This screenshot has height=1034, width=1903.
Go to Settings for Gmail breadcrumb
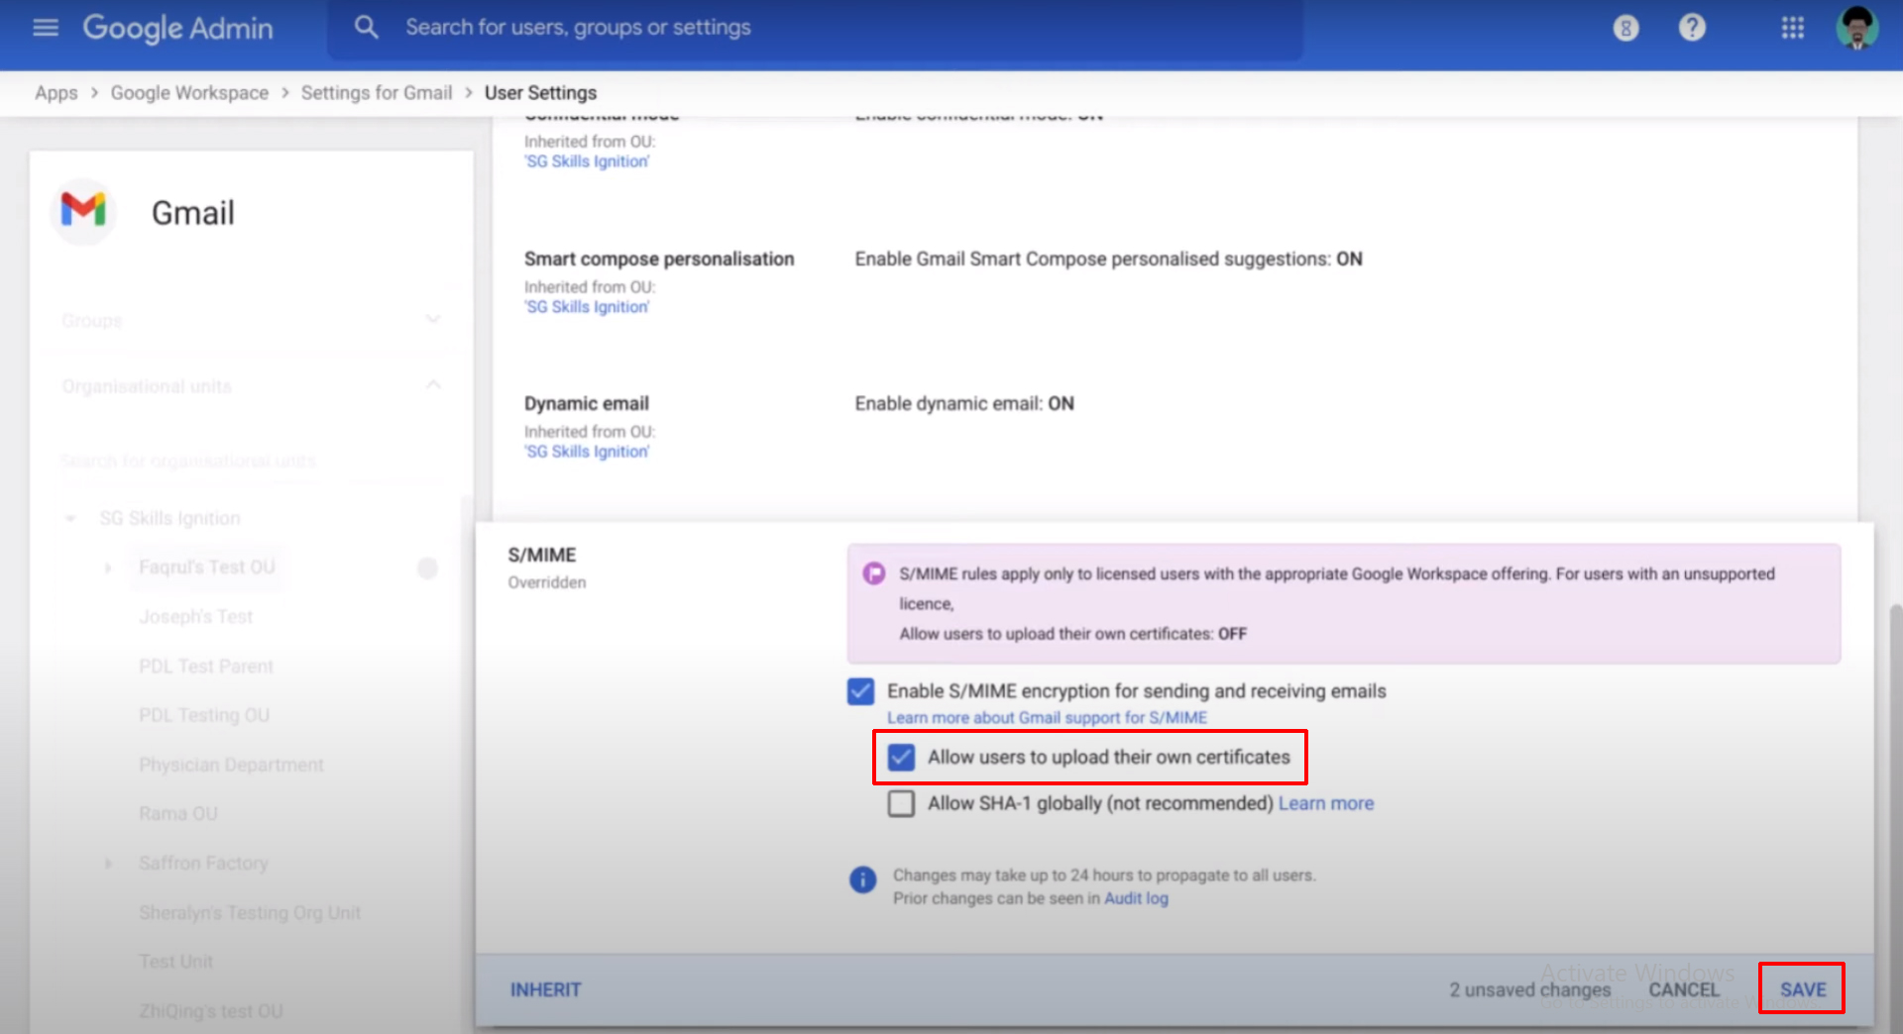377,92
